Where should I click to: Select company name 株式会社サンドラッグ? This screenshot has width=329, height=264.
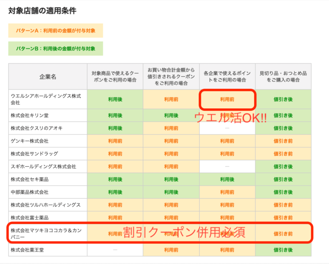(x=34, y=154)
